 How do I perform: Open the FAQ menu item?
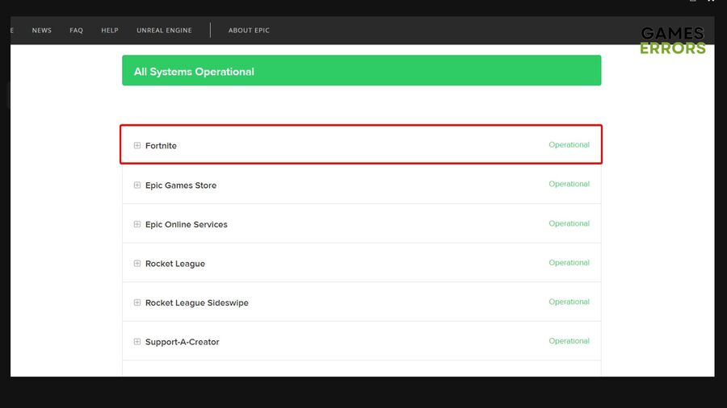[77, 30]
